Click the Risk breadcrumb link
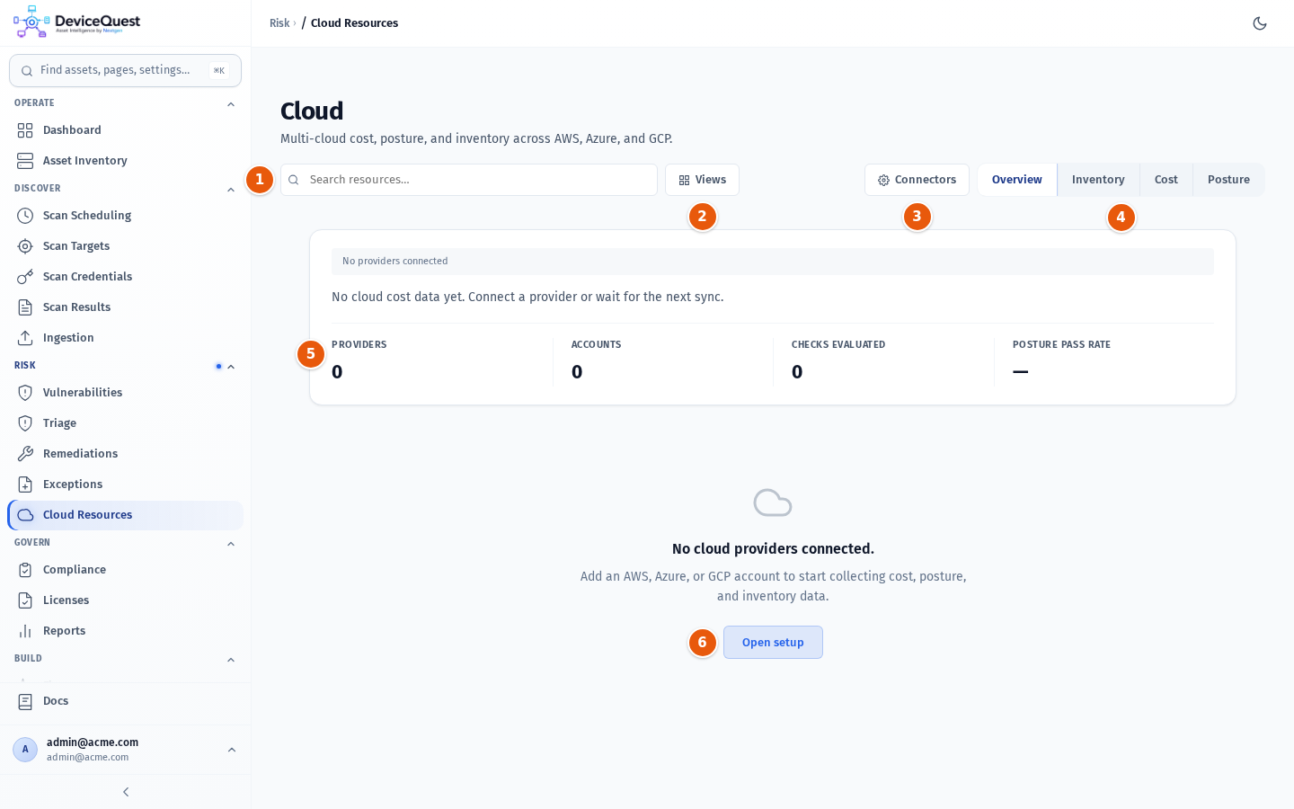The image size is (1294, 809). tap(279, 23)
